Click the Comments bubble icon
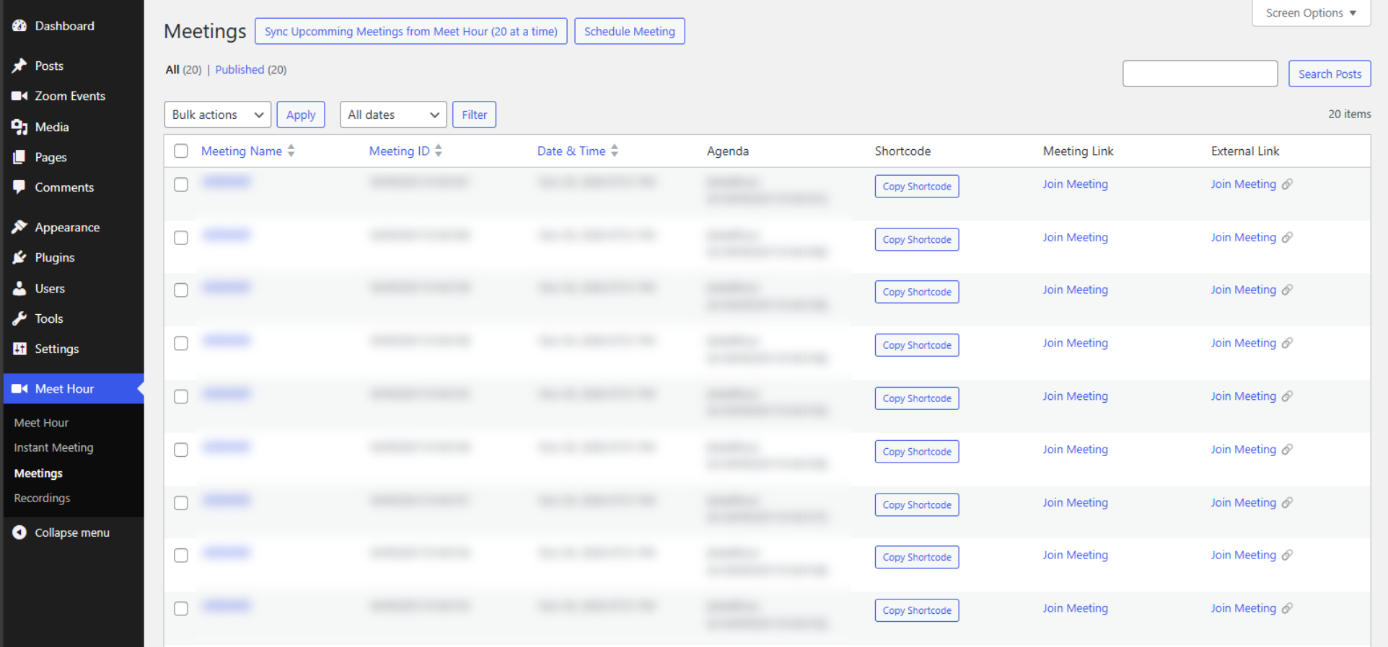 point(19,187)
